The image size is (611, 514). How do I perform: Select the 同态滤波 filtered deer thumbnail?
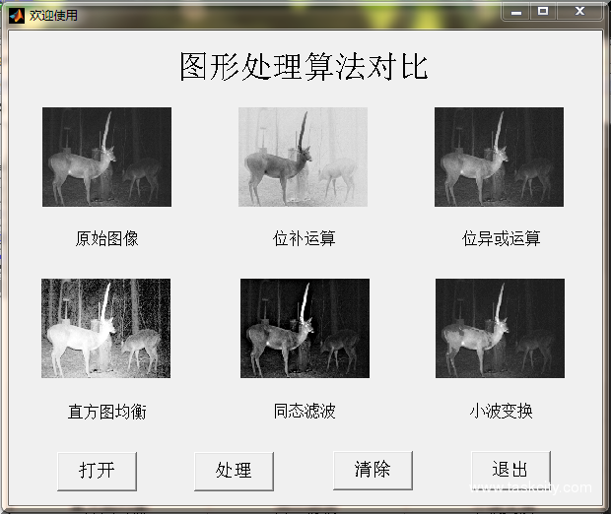[x=305, y=328]
